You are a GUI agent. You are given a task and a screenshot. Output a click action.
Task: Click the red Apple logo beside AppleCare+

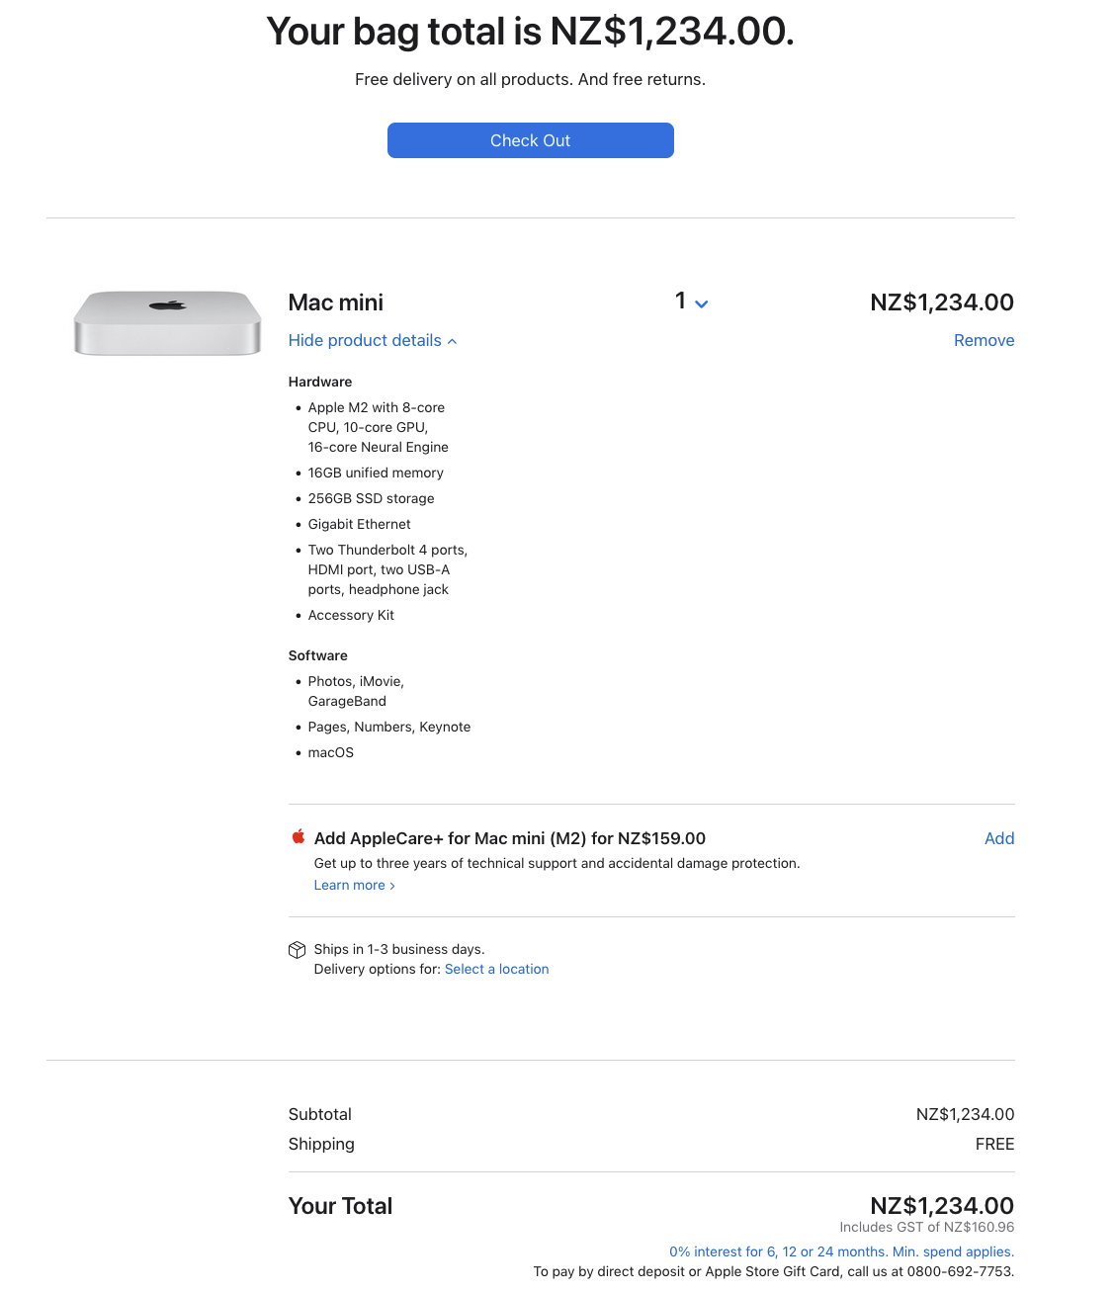tap(299, 837)
